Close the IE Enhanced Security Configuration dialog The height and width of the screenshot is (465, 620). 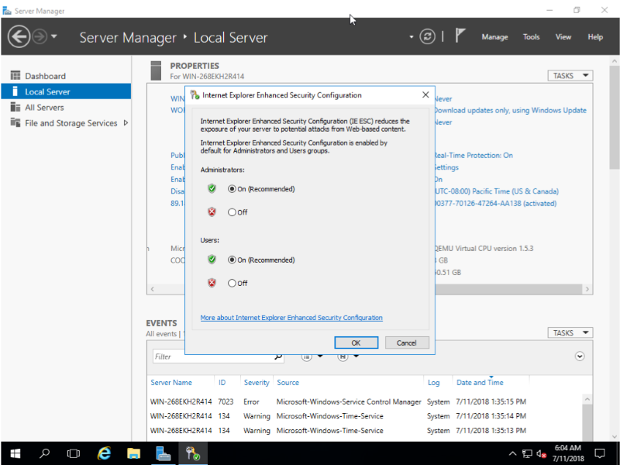click(x=425, y=95)
